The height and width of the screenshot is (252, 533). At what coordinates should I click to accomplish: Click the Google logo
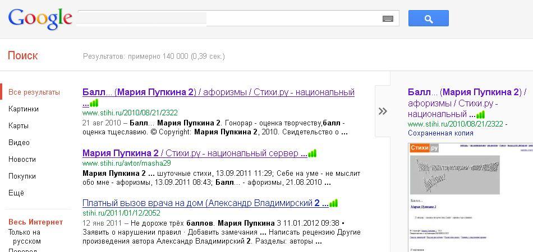click(40, 19)
